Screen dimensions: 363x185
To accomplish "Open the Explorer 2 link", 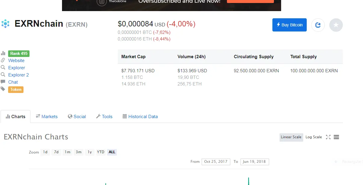I will point(18,75).
